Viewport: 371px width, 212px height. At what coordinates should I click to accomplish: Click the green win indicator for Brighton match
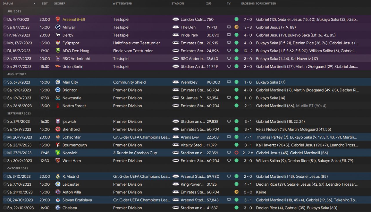[x=237, y=90]
